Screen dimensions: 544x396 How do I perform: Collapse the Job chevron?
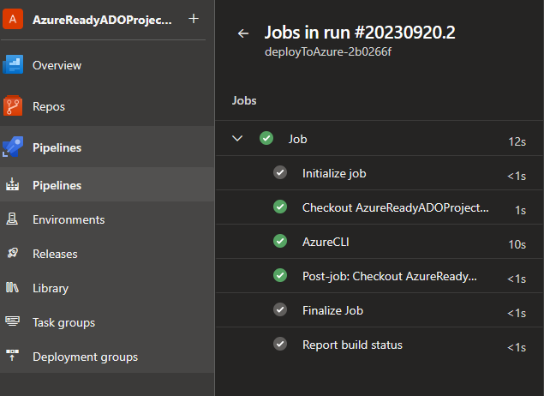pos(237,139)
